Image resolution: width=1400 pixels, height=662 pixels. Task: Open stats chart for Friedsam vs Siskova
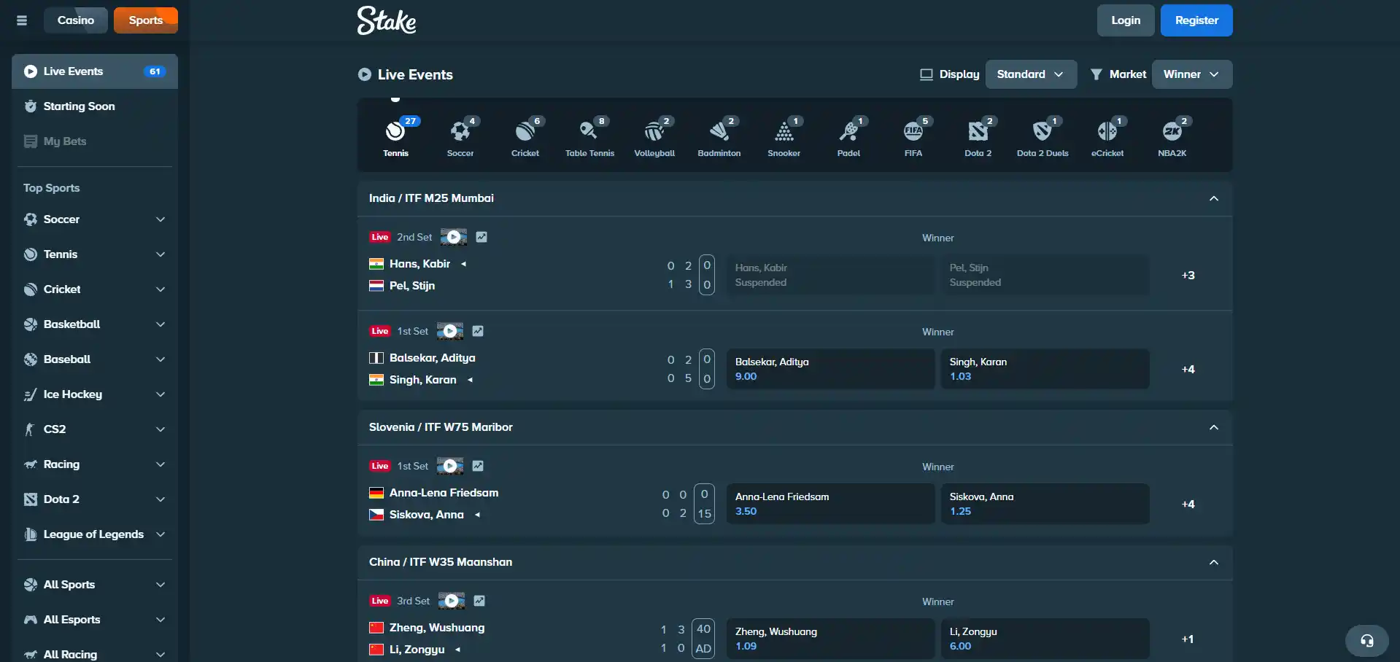[478, 466]
